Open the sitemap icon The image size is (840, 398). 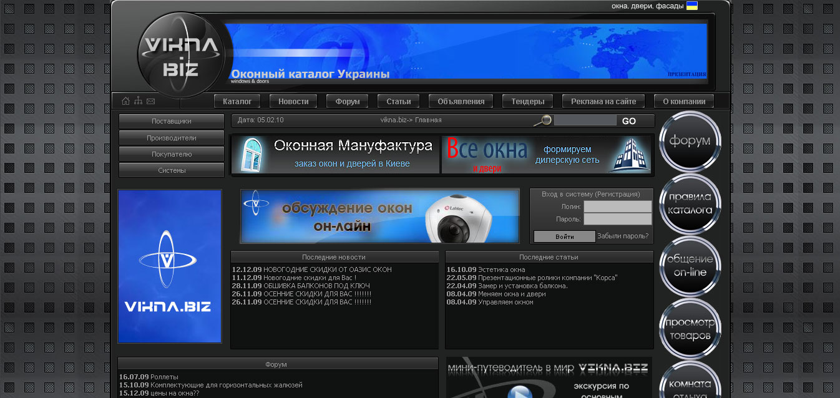[x=138, y=101]
